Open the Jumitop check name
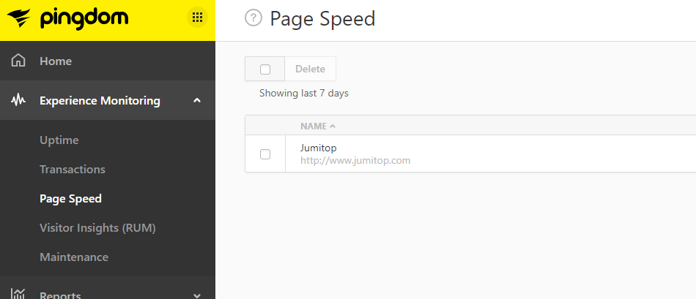This screenshot has height=299, width=696. 319,148
